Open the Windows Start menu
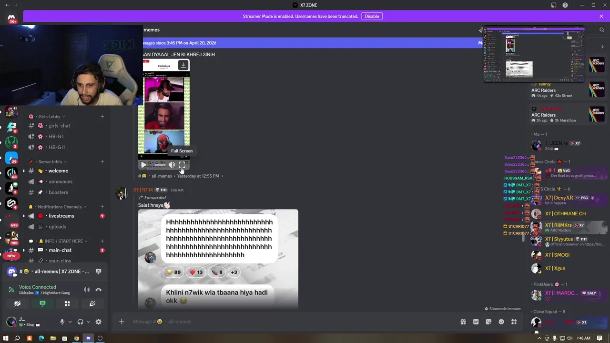This screenshot has height=343, width=610. pos(6,338)
